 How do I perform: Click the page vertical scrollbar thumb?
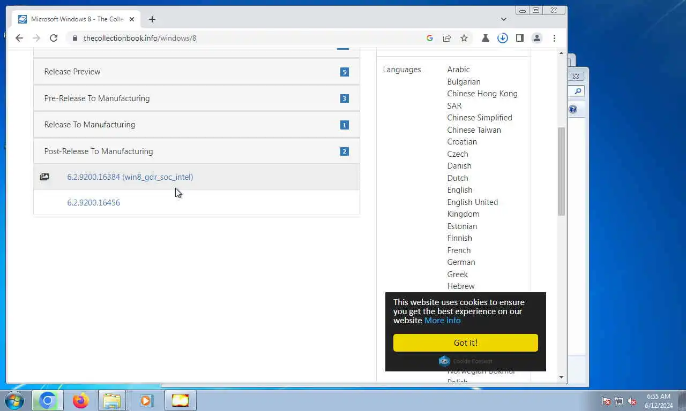point(561,171)
